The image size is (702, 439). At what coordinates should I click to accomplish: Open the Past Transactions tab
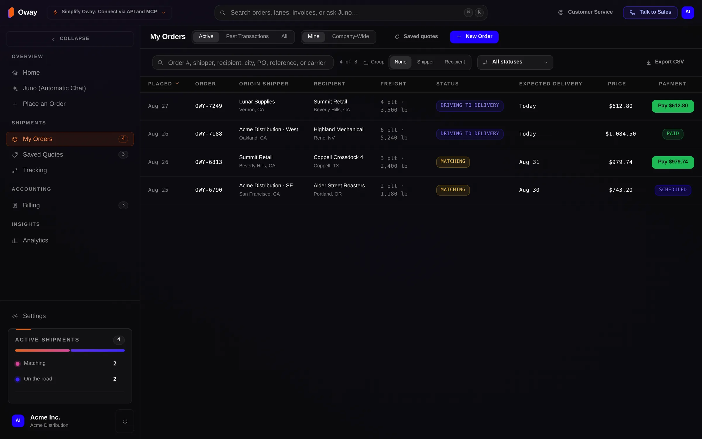pos(247,37)
